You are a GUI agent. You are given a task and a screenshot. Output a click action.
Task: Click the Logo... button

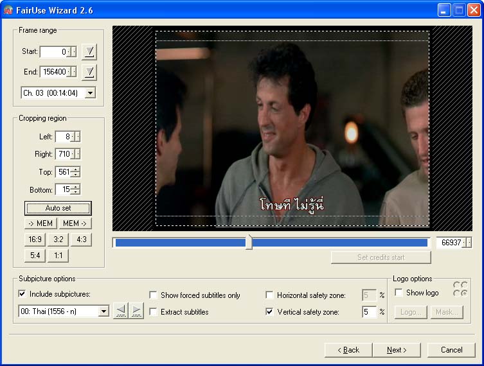click(411, 312)
